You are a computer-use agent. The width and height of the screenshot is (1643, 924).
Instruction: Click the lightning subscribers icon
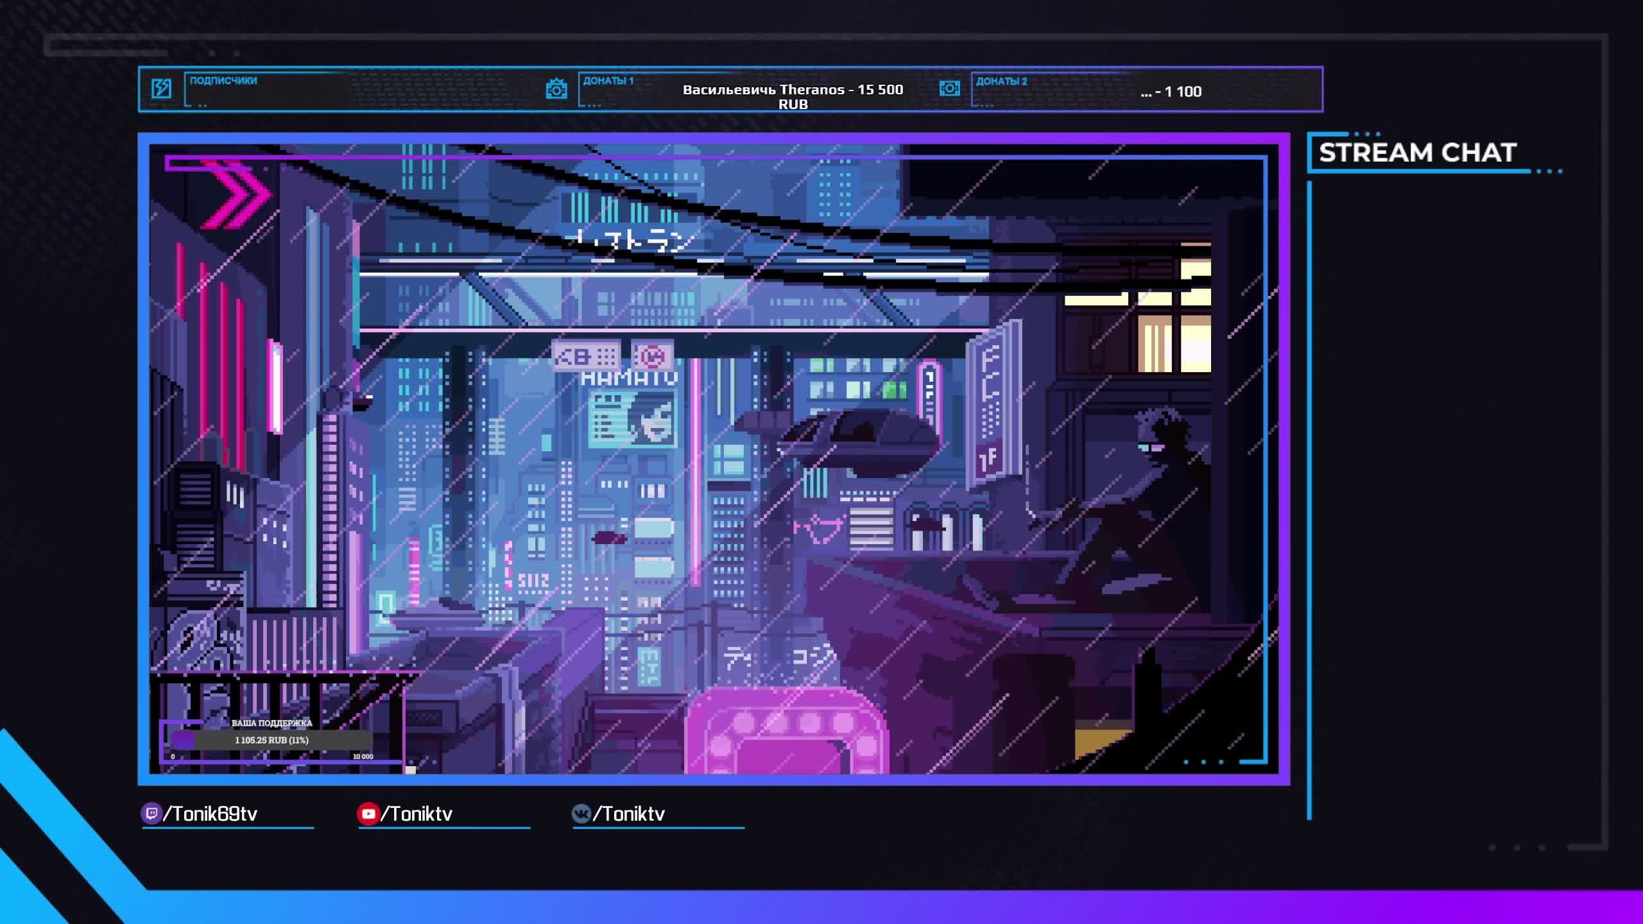161,89
